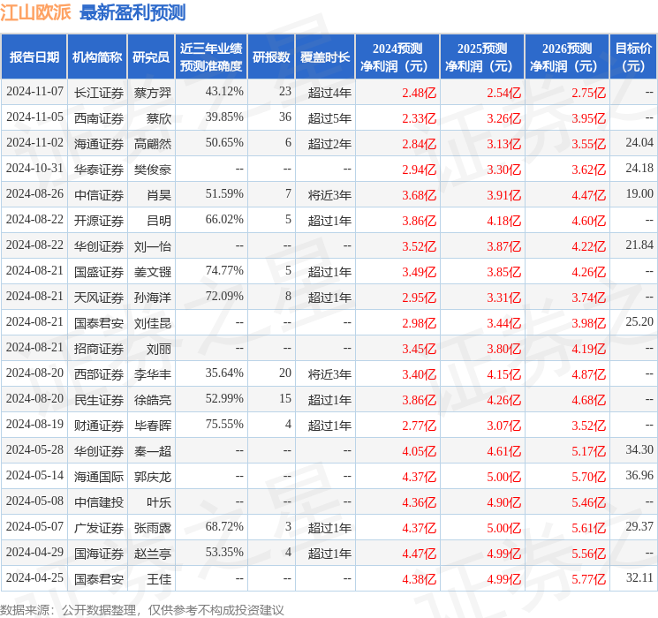Click the 2026预测净利润 column header
The width and height of the screenshot is (658, 618).
point(567,57)
